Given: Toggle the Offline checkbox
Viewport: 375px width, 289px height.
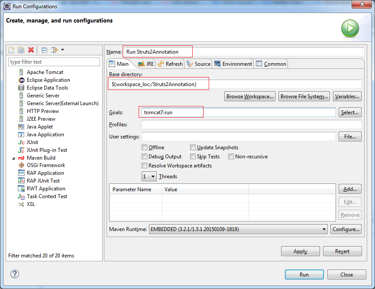Looking at the screenshot, I should [144, 147].
